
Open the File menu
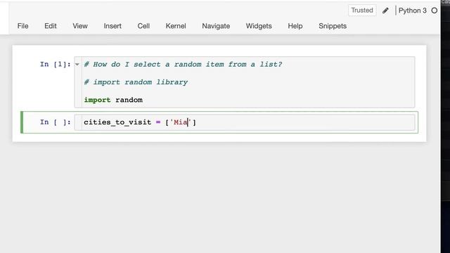[22, 26]
